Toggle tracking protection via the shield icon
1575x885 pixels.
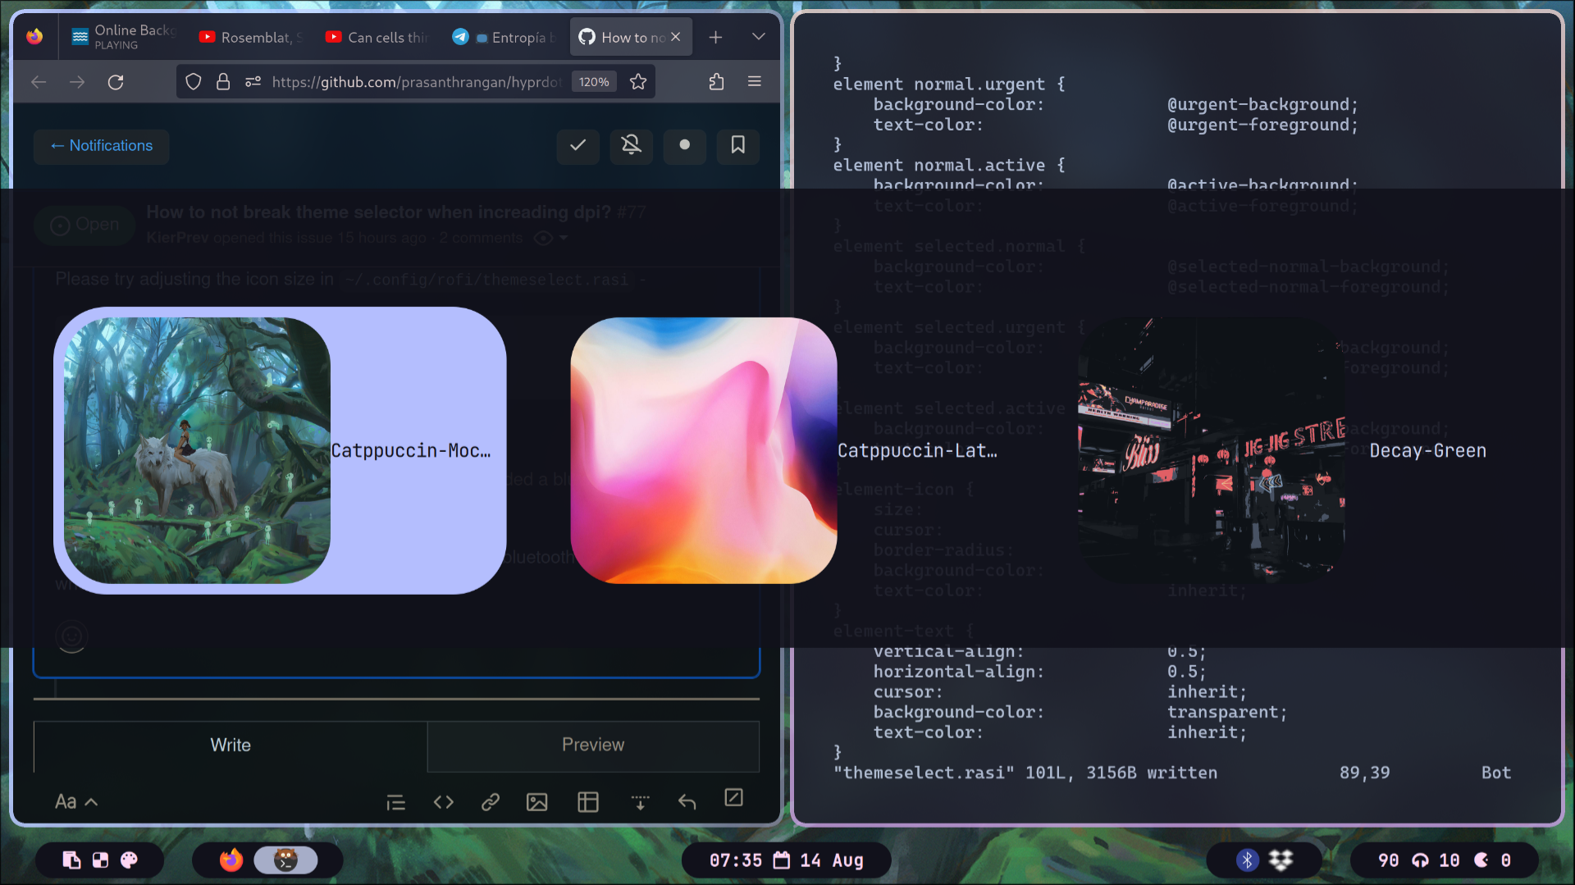[193, 81]
